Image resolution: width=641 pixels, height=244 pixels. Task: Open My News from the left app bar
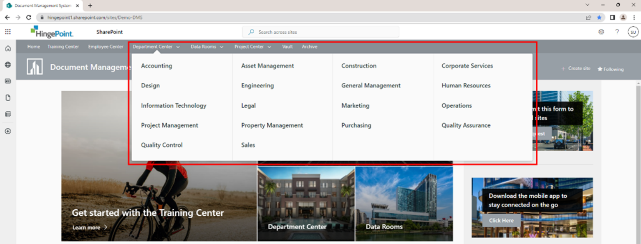coord(8,81)
